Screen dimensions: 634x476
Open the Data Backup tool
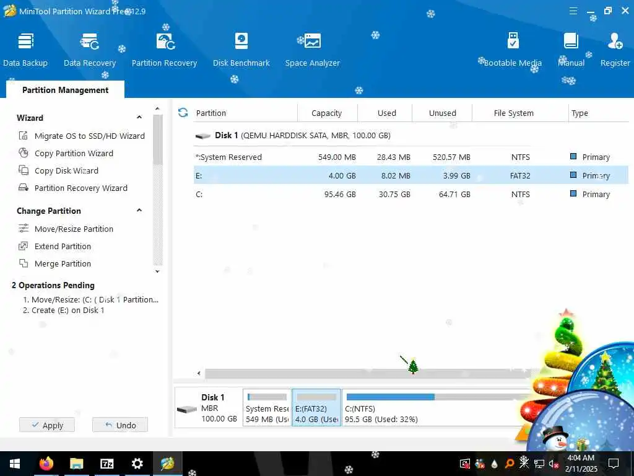(x=25, y=50)
